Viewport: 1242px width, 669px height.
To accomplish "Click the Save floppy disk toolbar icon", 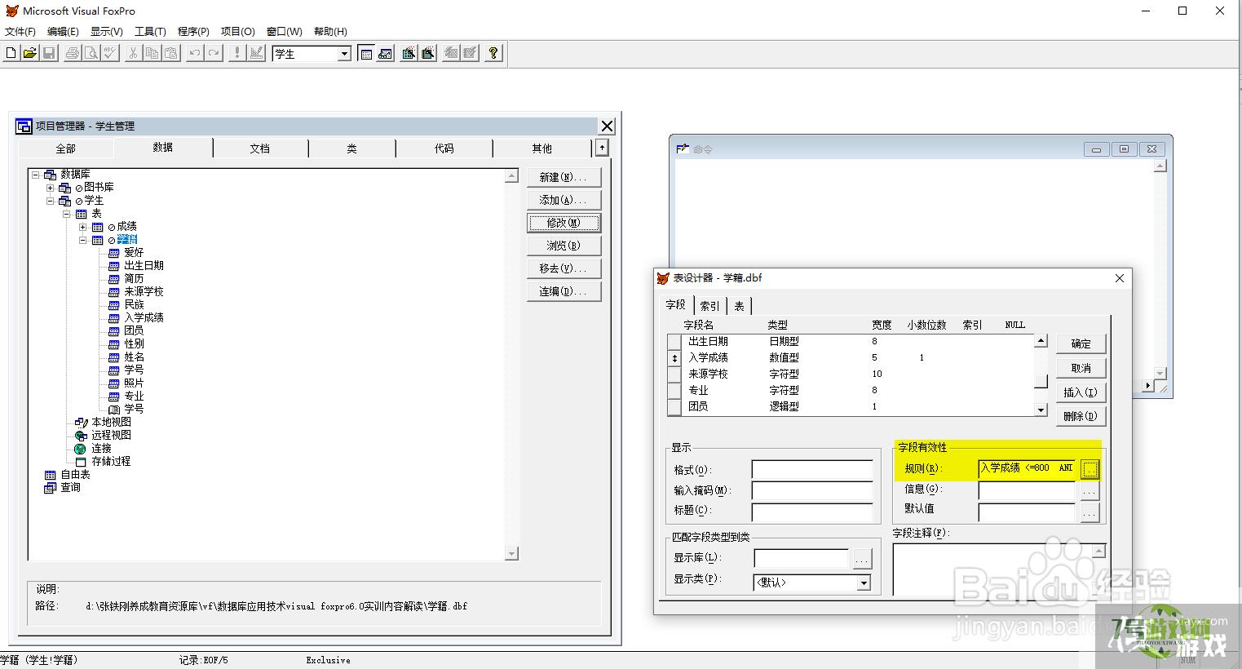I will coord(48,53).
